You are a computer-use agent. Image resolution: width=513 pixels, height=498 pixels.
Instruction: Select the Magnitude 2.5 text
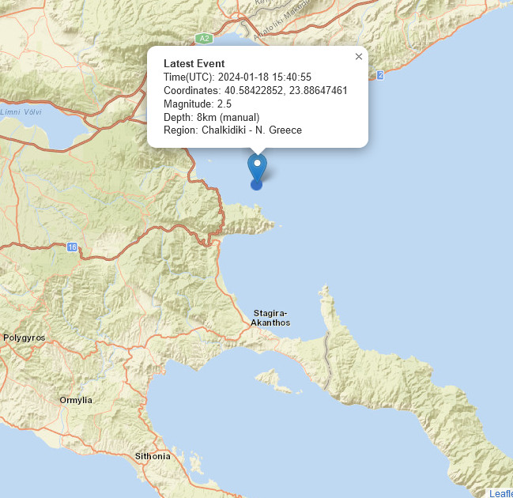point(198,104)
